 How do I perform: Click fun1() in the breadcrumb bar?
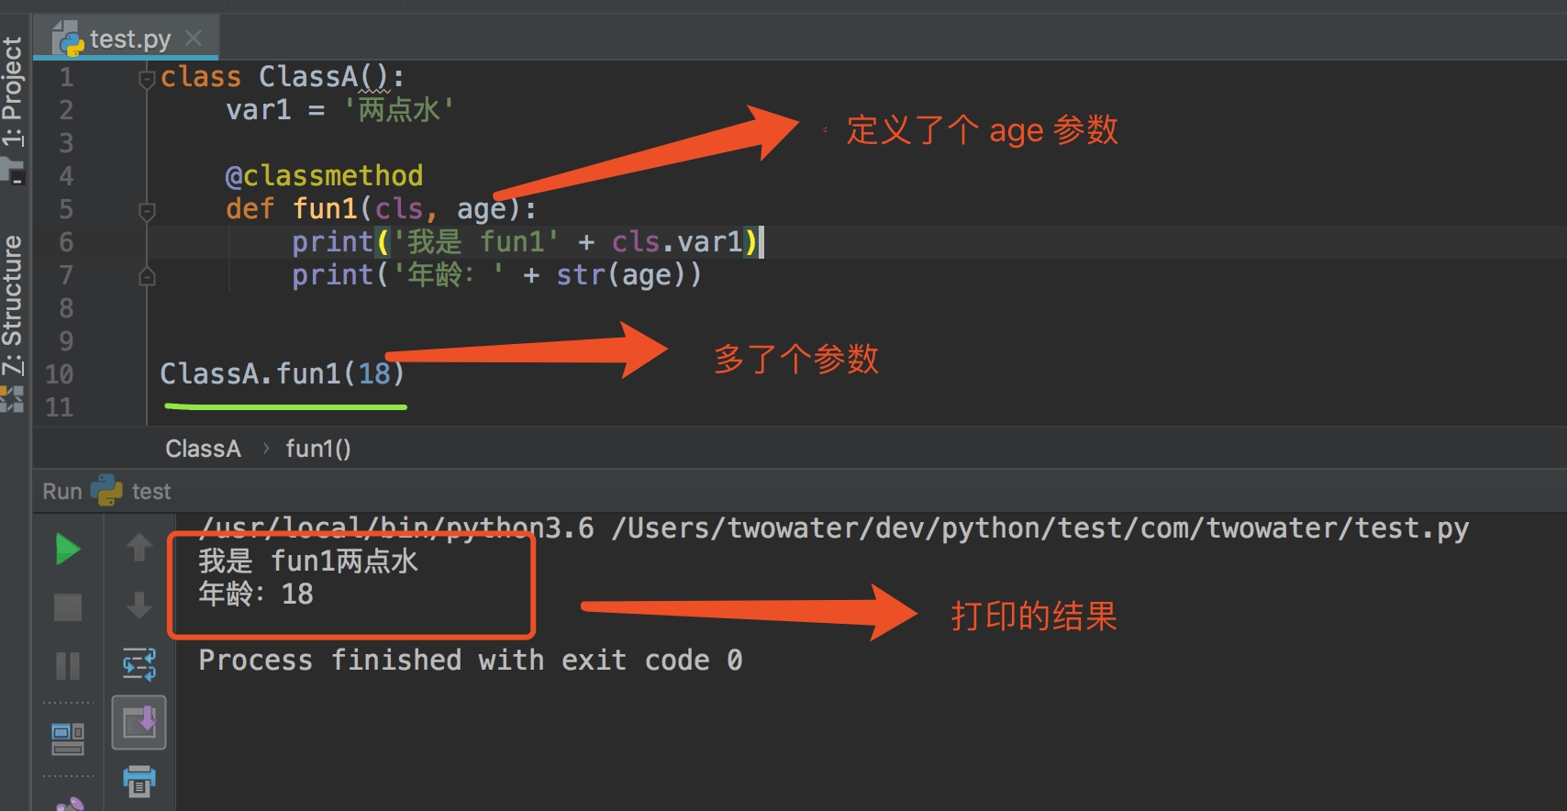pyautogui.click(x=317, y=449)
